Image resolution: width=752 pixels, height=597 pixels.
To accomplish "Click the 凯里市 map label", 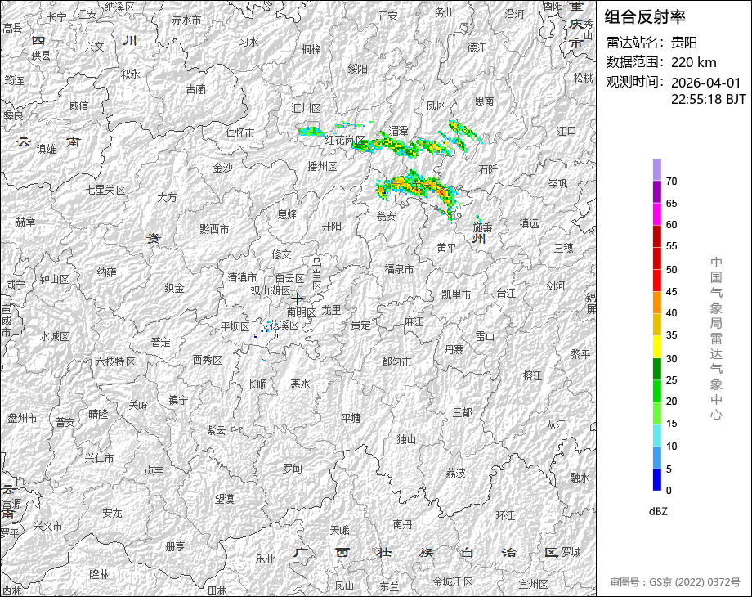I will click(x=456, y=294).
